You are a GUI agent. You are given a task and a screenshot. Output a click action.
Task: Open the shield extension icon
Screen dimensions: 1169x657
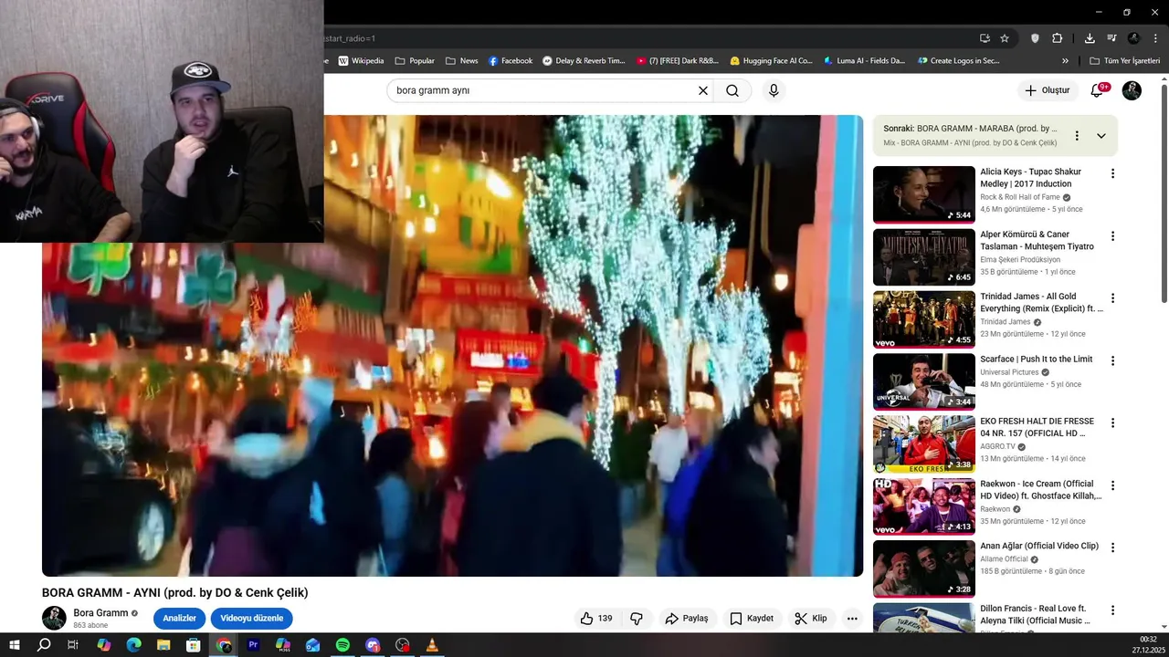coord(1035,38)
